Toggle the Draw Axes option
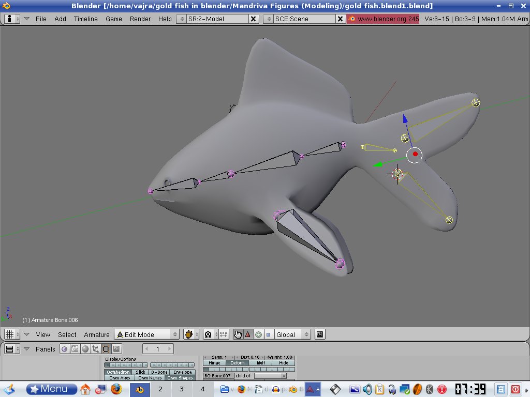This screenshot has height=397, width=530. tap(119, 378)
